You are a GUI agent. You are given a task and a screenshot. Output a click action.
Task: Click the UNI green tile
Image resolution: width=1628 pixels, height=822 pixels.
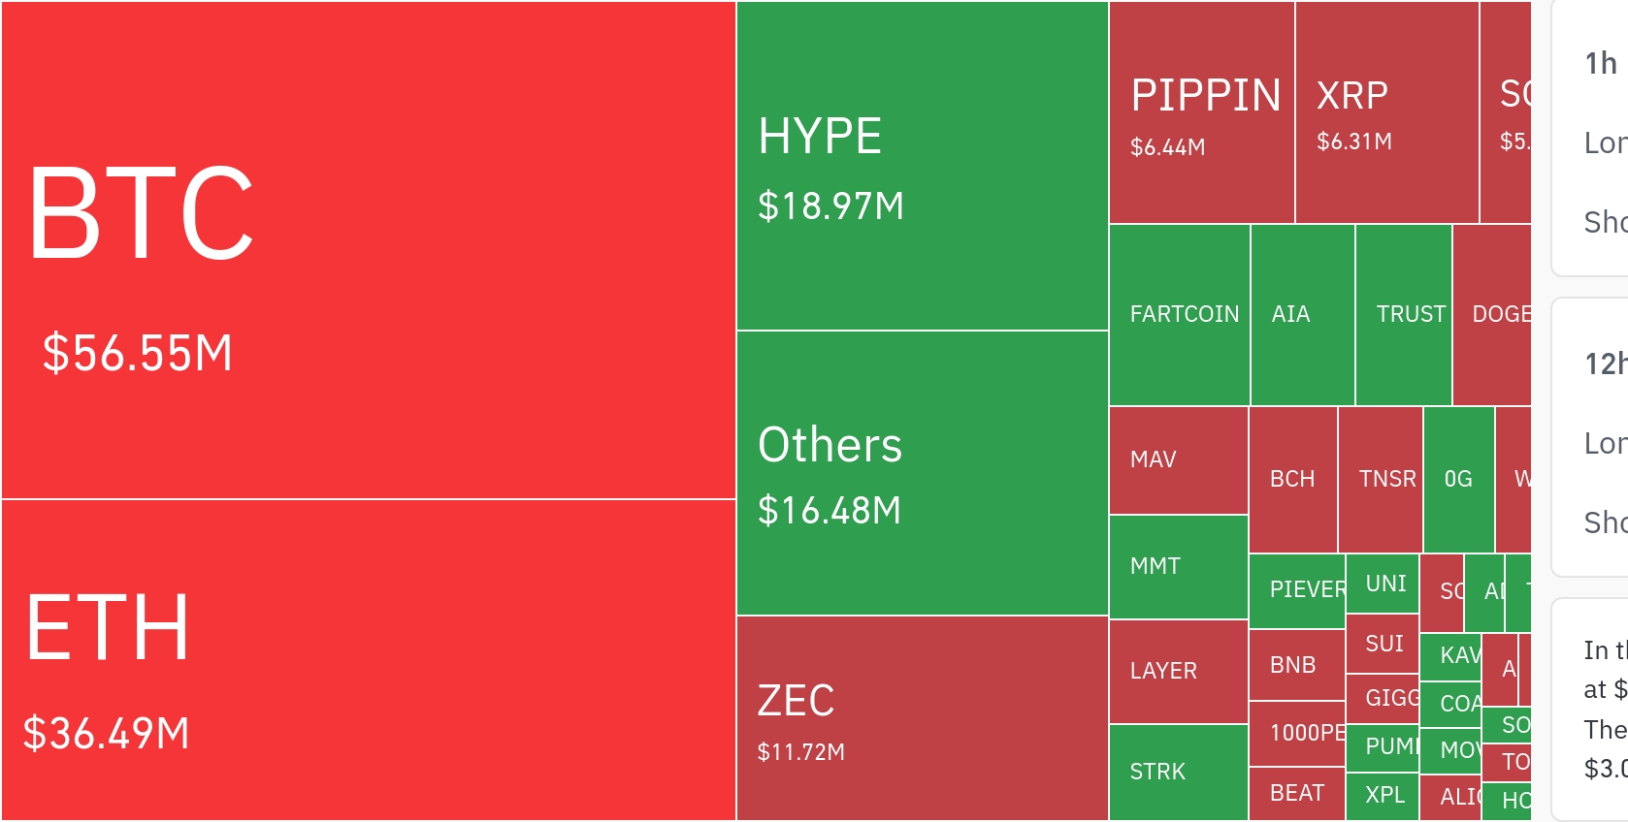tap(1383, 584)
